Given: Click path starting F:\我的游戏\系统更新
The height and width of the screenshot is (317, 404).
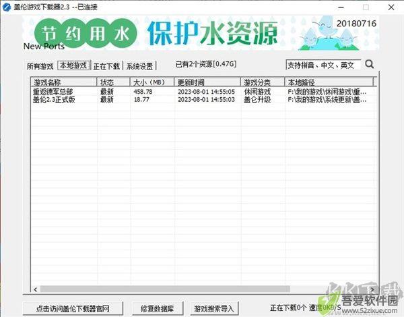Looking at the screenshot, I should point(327,99).
